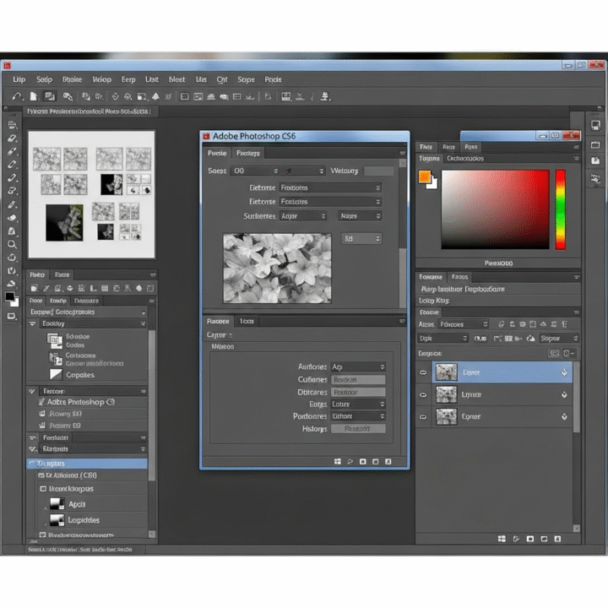Click the mountain icon beside the Sopxor dropdown
608x608 pixels.
(530, 339)
